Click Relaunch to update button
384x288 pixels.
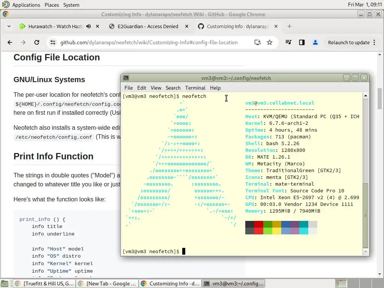tap(349, 43)
